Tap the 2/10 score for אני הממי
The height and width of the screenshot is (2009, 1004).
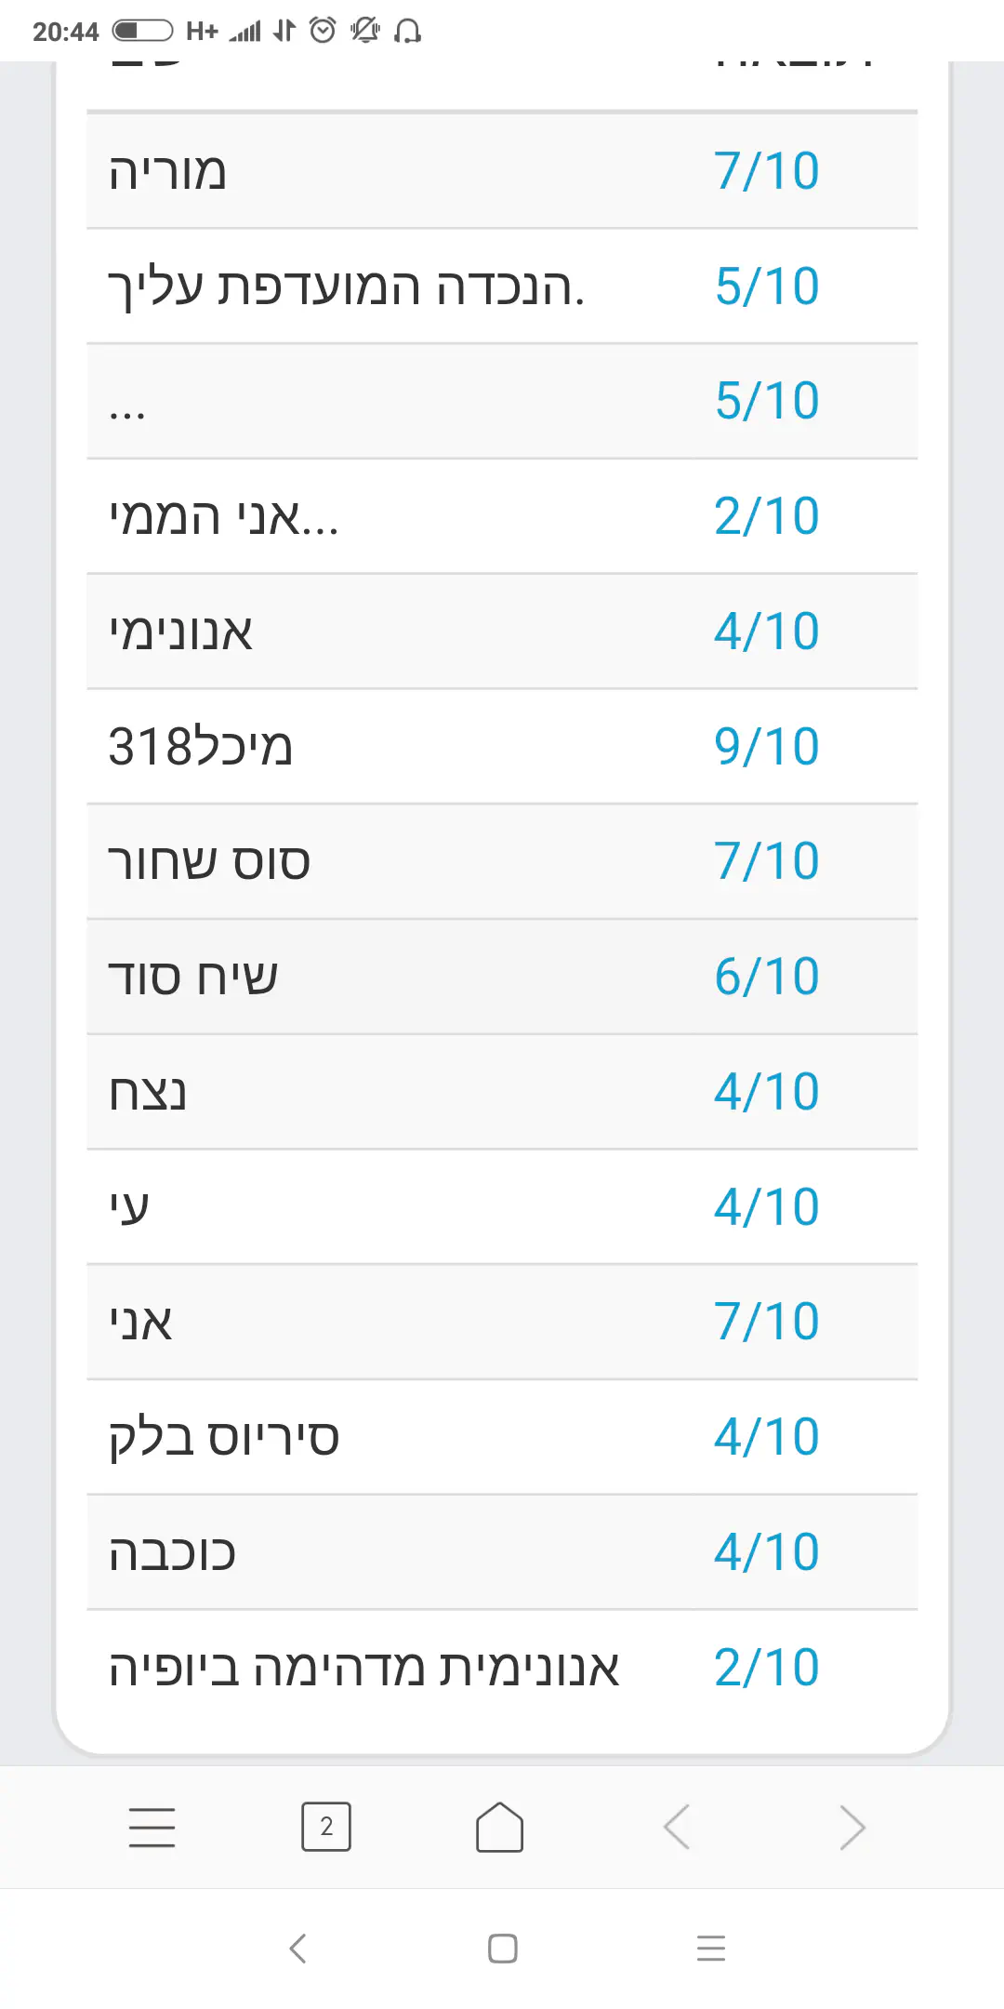click(767, 516)
